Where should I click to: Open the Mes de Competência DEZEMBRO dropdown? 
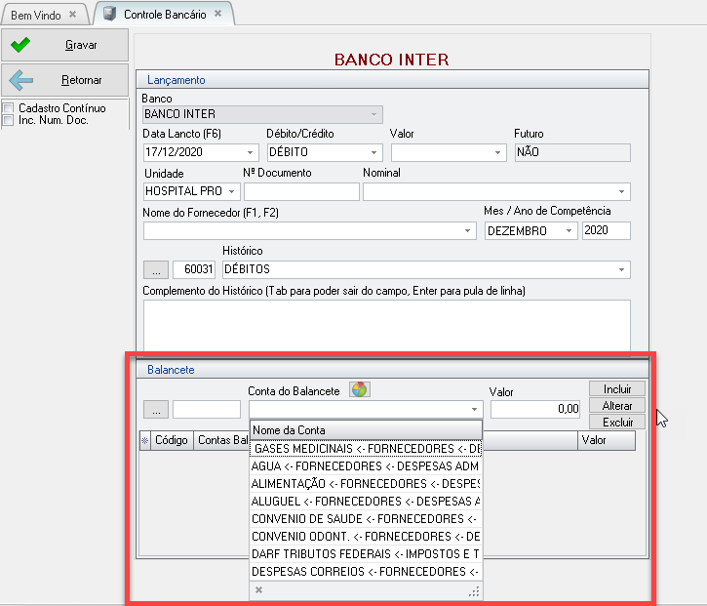click(x=570, y=231)
